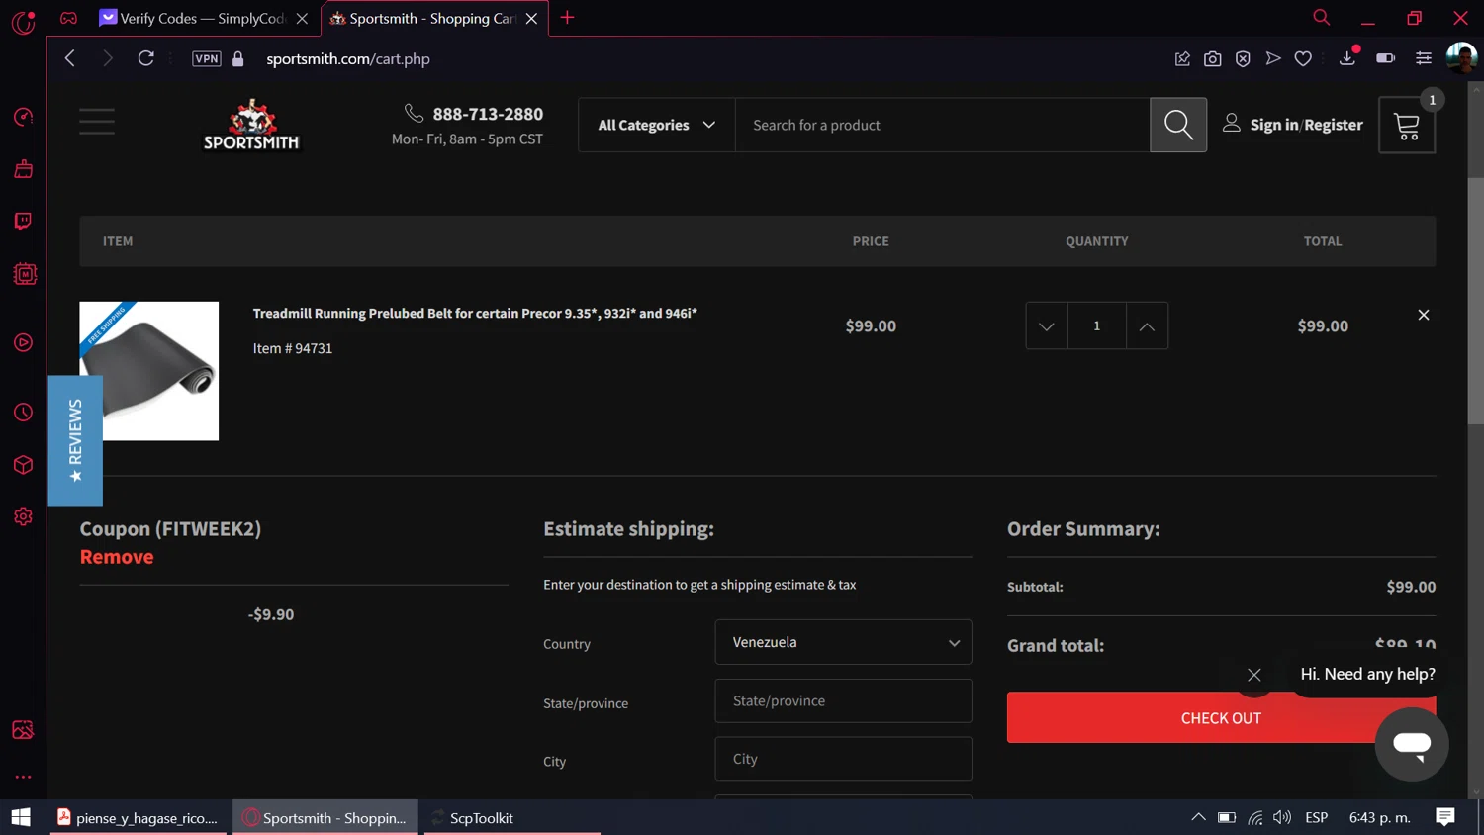Click the treadmill belt product thumbnail
The height and width of the screenshot is (835, 1484).
[x=148, y=371]
